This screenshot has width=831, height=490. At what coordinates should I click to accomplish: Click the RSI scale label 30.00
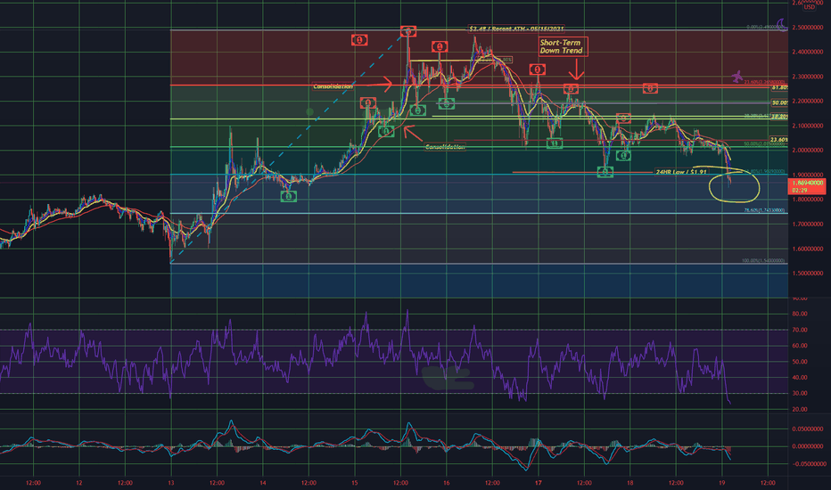click(x=800, y=393)
